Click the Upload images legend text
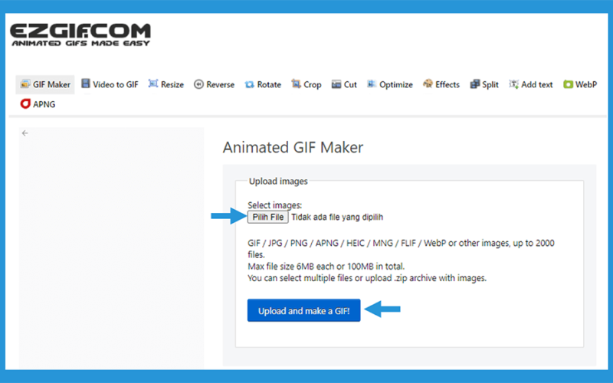The width and height of the screenshot is (613, 383). 278,182
